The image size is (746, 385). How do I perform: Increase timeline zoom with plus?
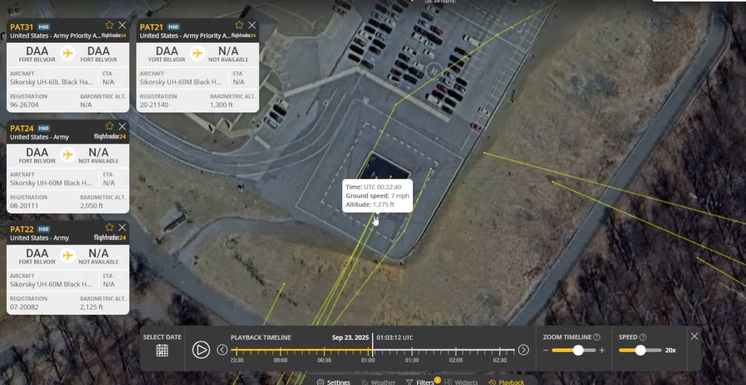tap(602, 350)
